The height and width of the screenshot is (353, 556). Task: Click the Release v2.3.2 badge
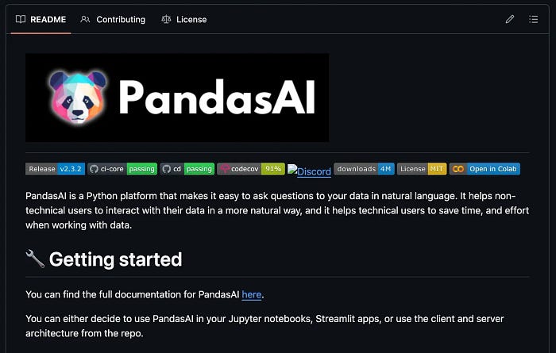pos(55,169)
